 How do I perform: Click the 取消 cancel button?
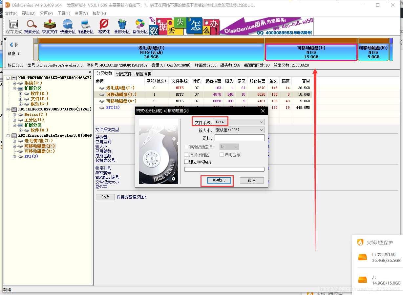pyautogui.click(x=252, y=181)
